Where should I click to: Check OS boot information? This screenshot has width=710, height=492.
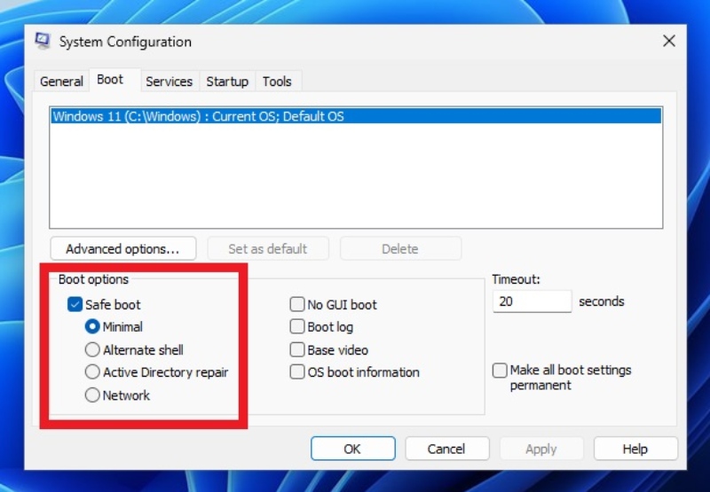coord(297,372)
